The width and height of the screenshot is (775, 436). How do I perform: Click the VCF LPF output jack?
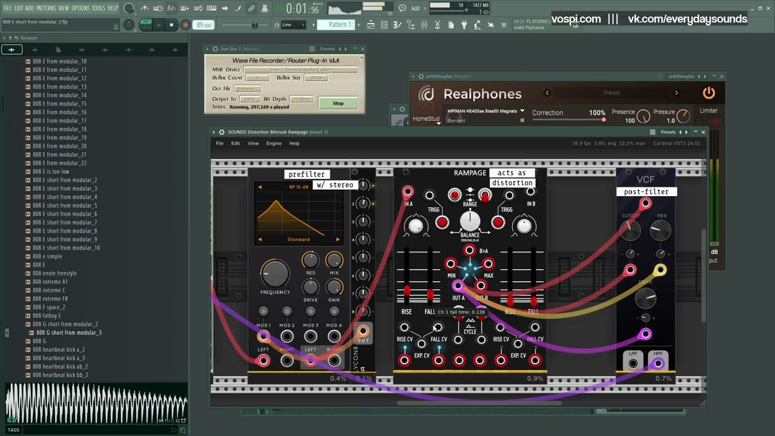click(x=633, y=363)
